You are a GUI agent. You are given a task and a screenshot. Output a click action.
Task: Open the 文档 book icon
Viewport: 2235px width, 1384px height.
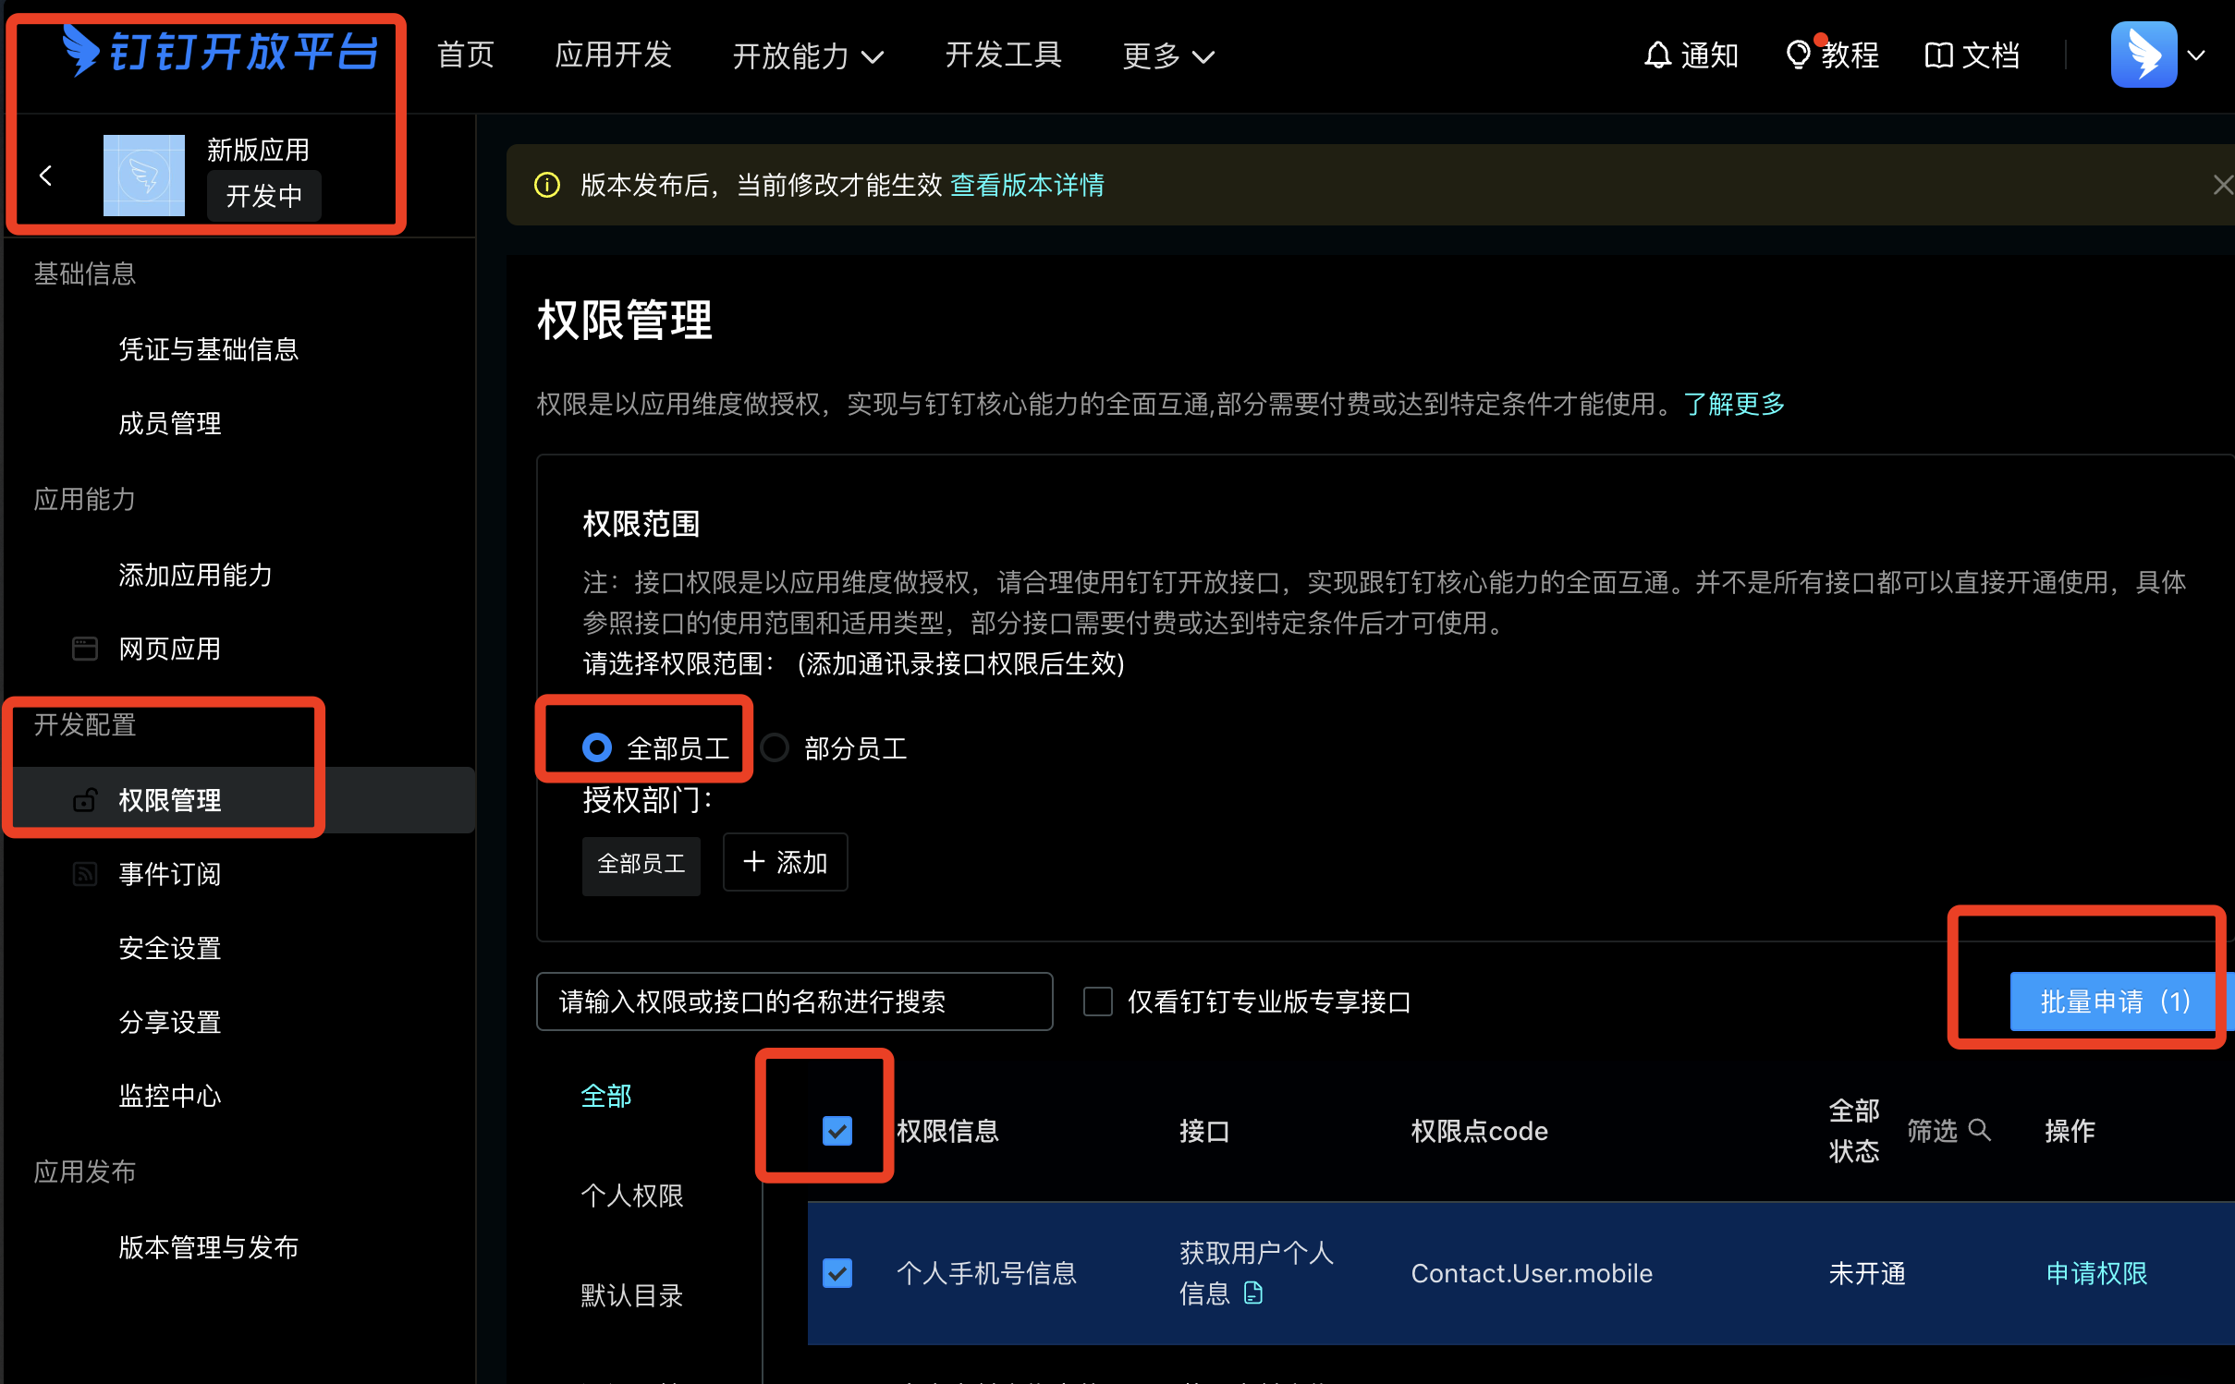[1938, 55]
